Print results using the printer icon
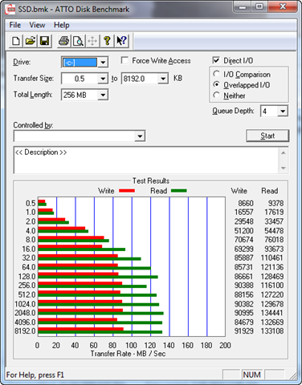The image size is (302, 385). tap(63, 41)
